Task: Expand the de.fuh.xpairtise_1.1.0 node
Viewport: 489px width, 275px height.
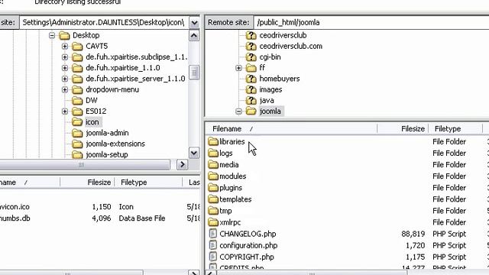Action: point(64,68)
